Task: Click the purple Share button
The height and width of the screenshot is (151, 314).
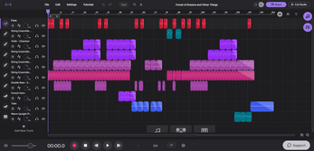Action: pyautogui.click(x=276, y=4)
